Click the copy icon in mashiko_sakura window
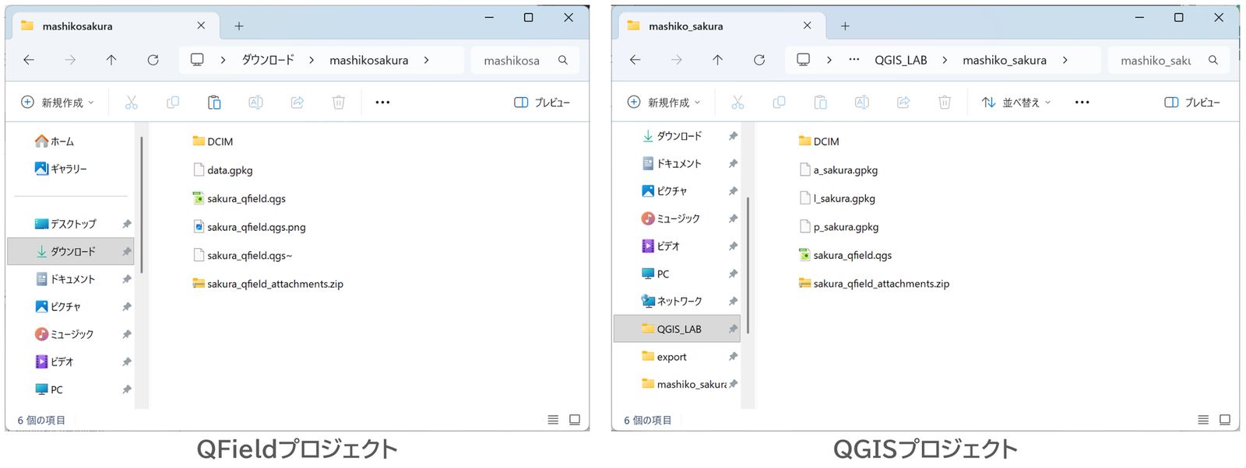This screenshot has height=468, width=1246. click(x=779, y=102)
